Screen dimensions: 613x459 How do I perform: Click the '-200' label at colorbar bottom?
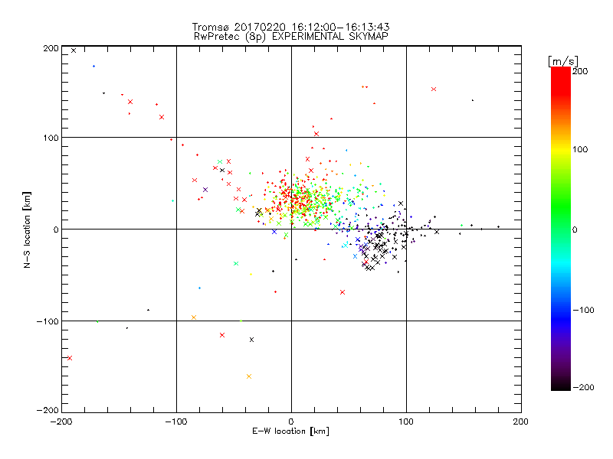pyautogui.click(x=584, y=387)
